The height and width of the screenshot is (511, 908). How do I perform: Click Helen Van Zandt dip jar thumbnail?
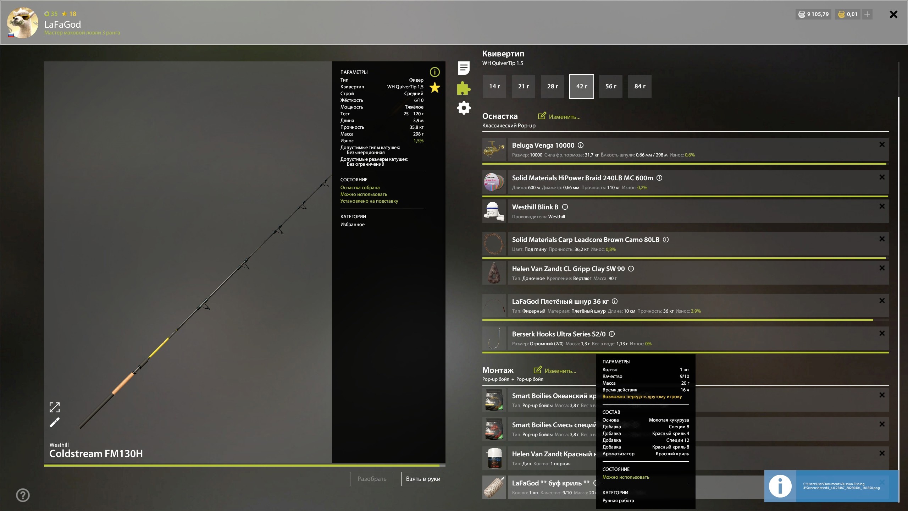coord(494,458)
